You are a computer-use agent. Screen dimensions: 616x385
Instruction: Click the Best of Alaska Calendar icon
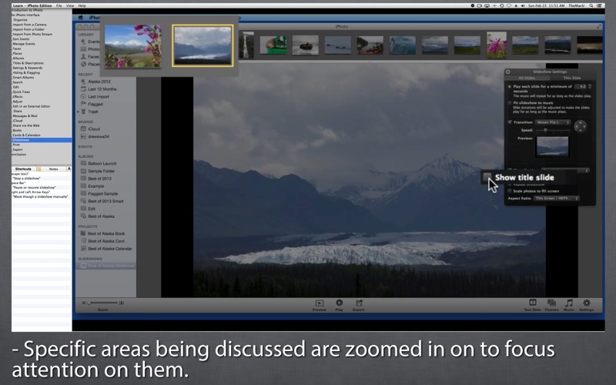pyautogui.click(x=83, y=249)
